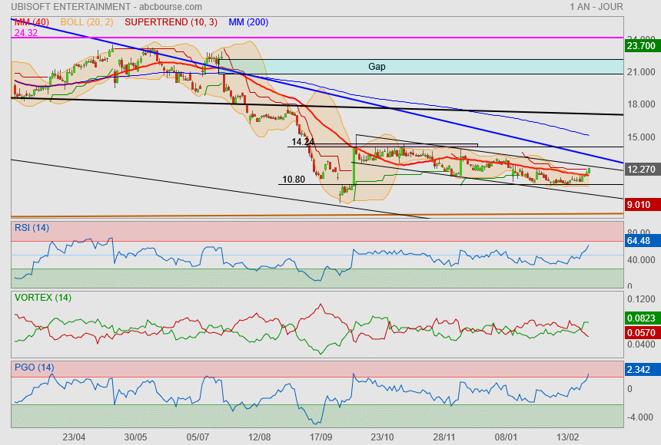Click the 15.000 price axis label
The width and height of the screenshot is (661, 445).
[641, 137]
